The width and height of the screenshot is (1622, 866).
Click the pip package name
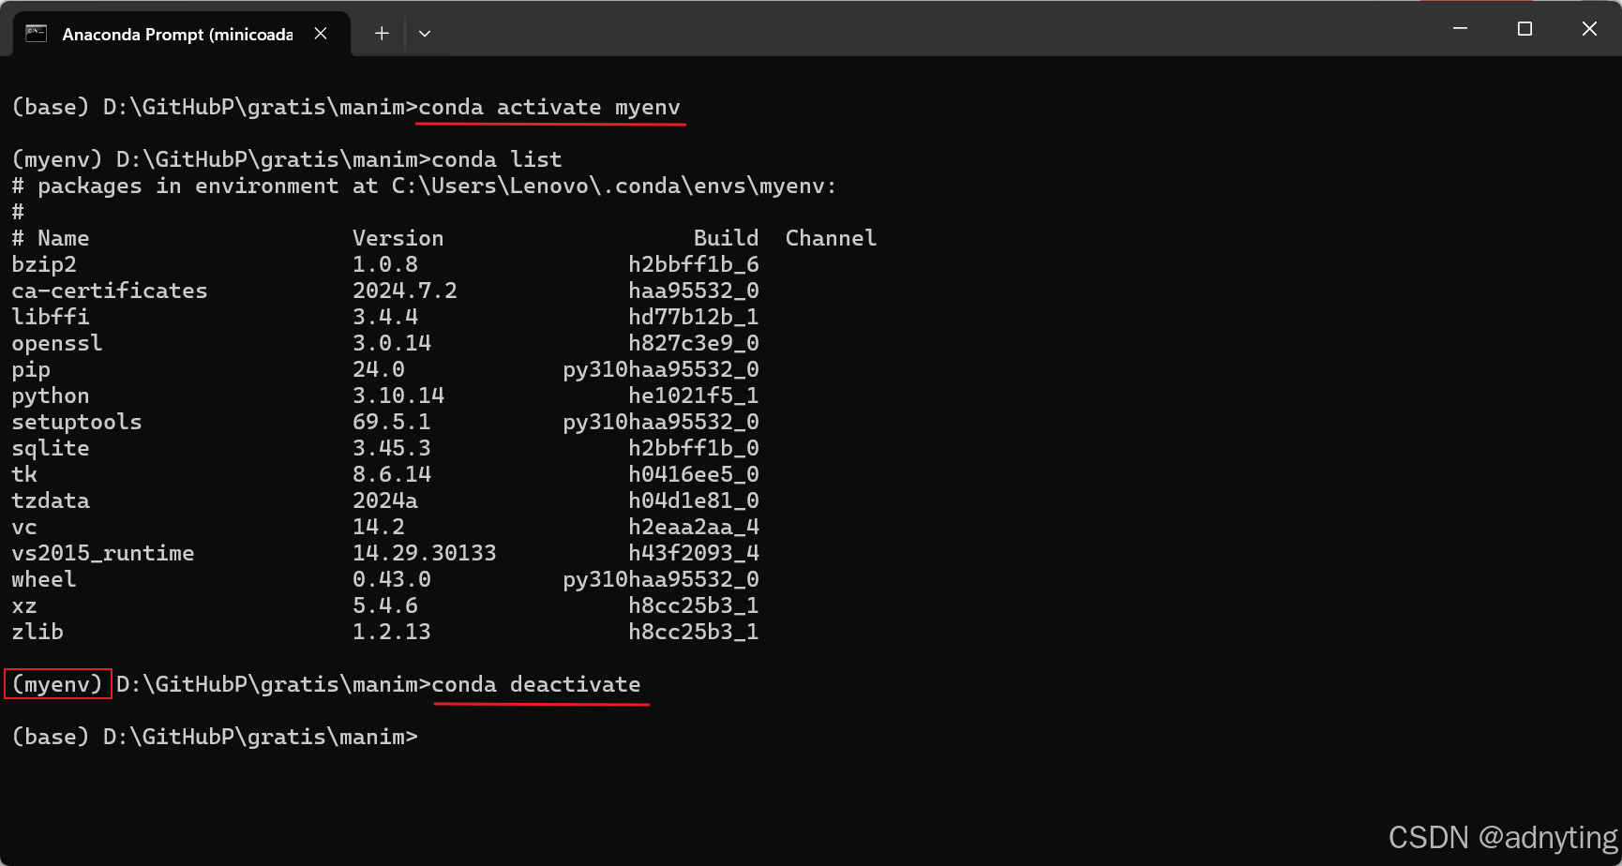(31, 369)
